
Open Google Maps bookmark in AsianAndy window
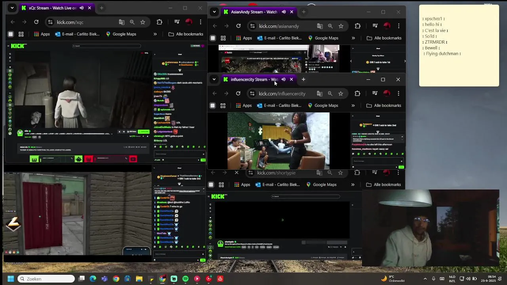tap(323, 38)
